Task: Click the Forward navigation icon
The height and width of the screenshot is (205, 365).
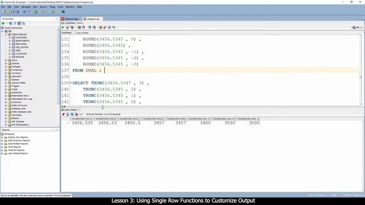Action: coord(43,11)
